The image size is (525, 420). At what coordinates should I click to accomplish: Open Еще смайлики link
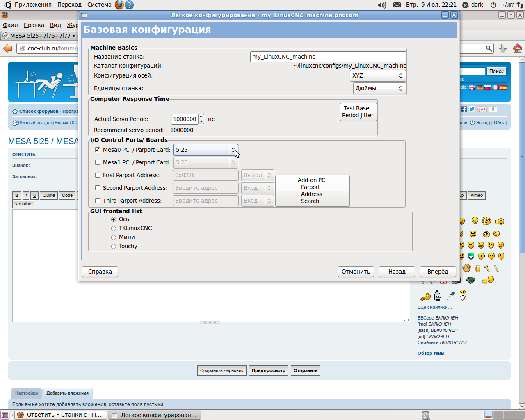pos(435,307)
